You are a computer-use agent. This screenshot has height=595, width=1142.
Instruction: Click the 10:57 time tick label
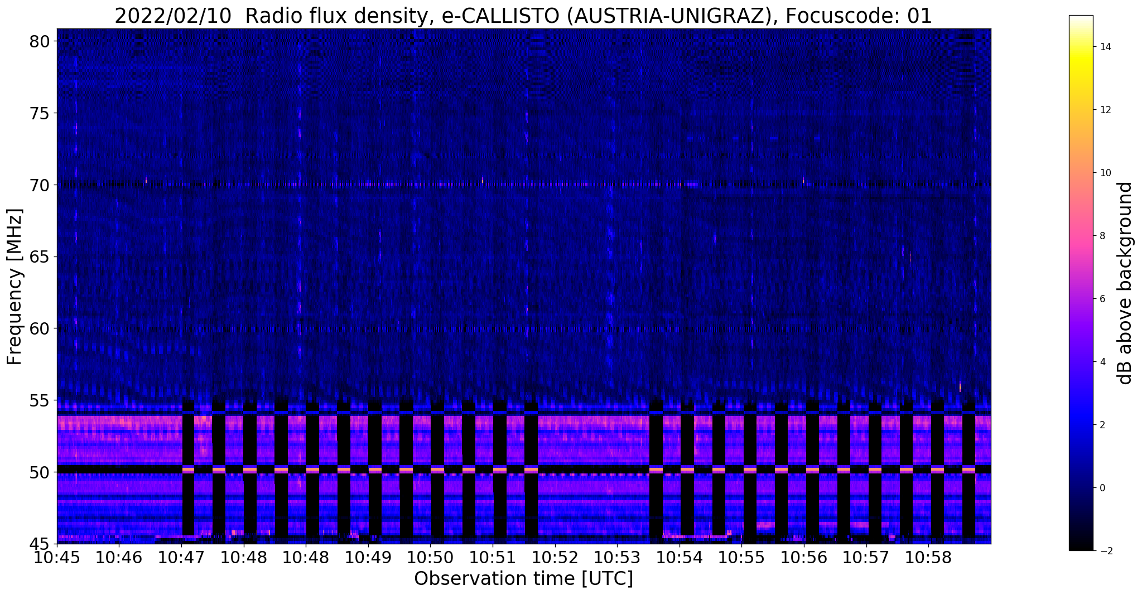[866, 558]
